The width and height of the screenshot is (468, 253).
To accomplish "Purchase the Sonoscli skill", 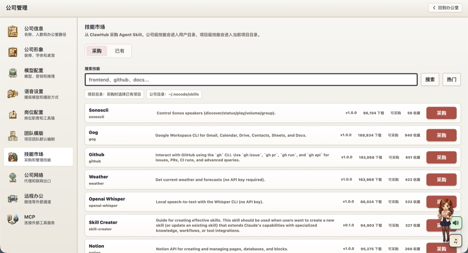I will (441, 113).
